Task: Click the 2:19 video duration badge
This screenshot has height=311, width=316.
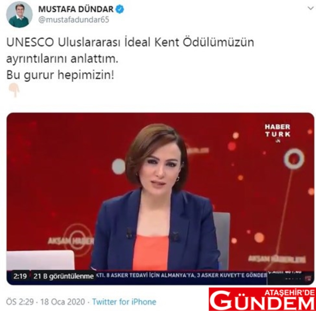Action: [20, 276]
